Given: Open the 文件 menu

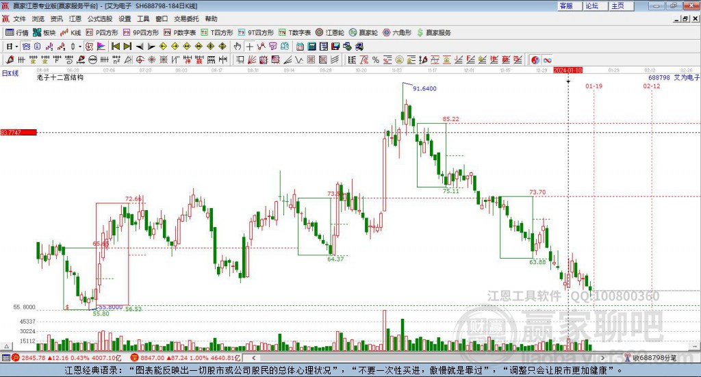Looking at the screenshot, I should coord(19,18).
